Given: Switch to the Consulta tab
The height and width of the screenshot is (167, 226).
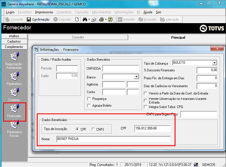Looking at the screenshot, I should pos(78,37).
